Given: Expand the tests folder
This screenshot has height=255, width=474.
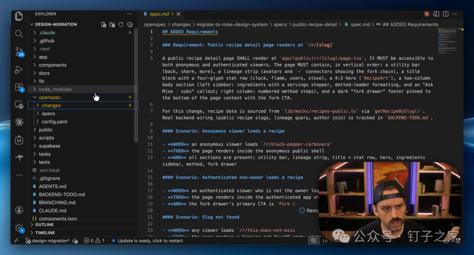Looking at the screenshot, I should pos(44,162).
